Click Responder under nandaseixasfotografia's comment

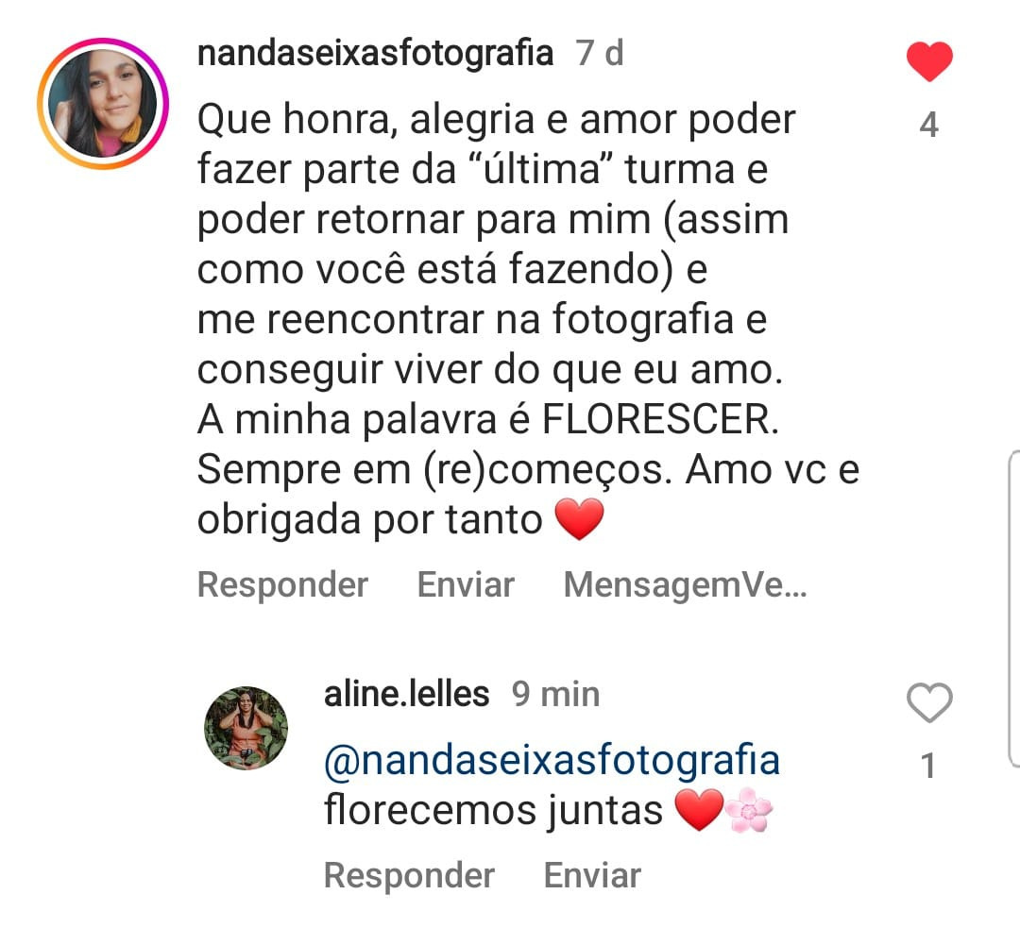[x=282, y=584]
